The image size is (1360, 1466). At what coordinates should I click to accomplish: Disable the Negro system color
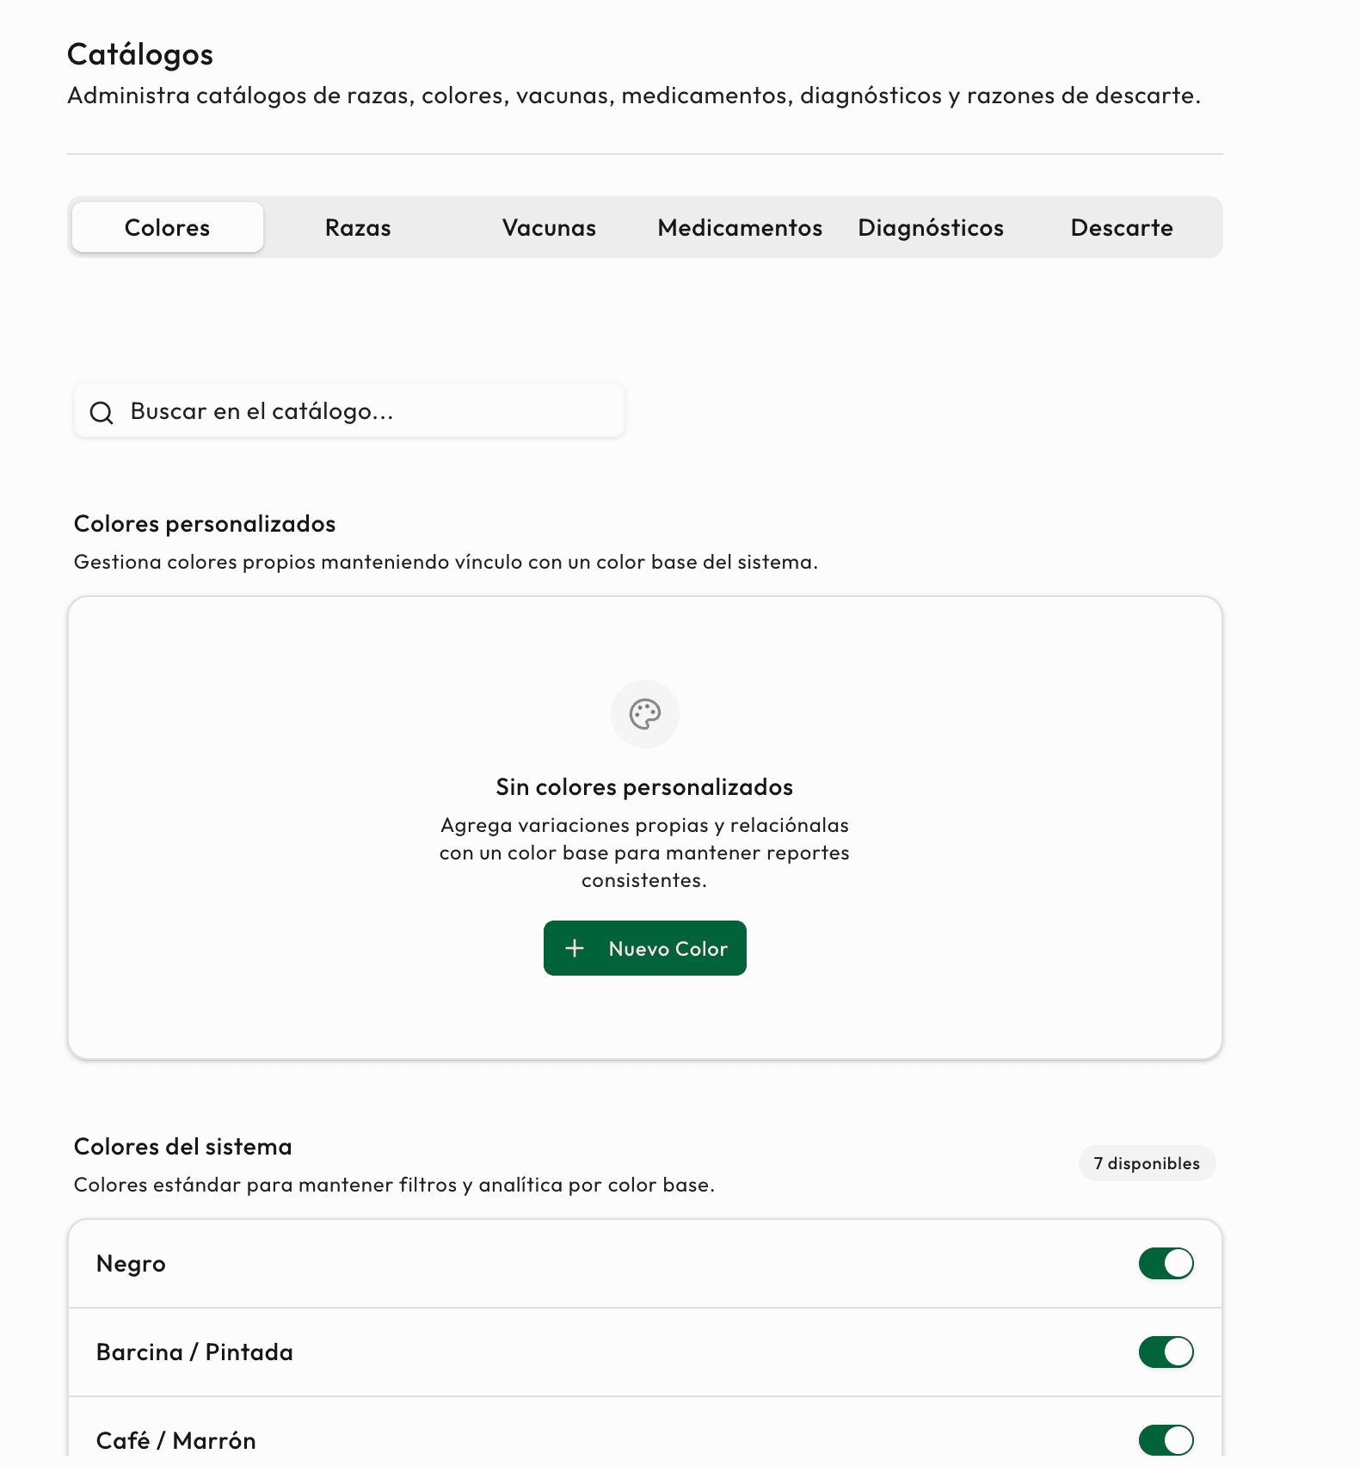pyautogui.click(x=1166, y=1264)
